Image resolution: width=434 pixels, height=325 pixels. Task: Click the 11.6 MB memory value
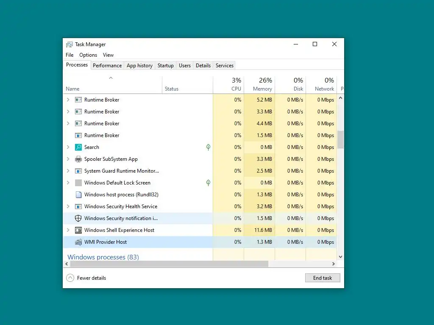point(263,230)
